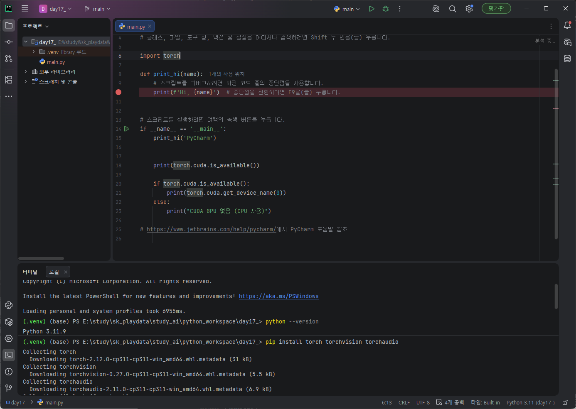Open the Commit tool window icon

coord(9,42)
